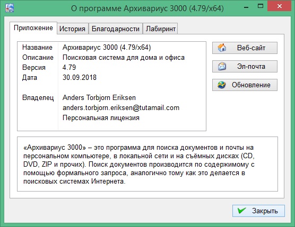Check for updates via Обновление label

pyautogui.click(x=251, y=85)
